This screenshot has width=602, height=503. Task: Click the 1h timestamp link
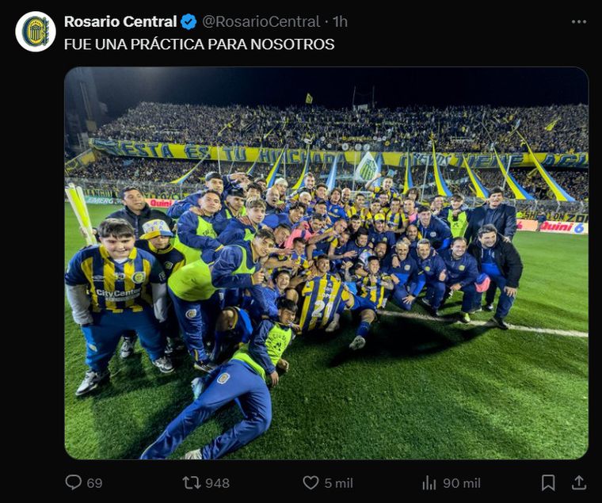coord(340,21)
